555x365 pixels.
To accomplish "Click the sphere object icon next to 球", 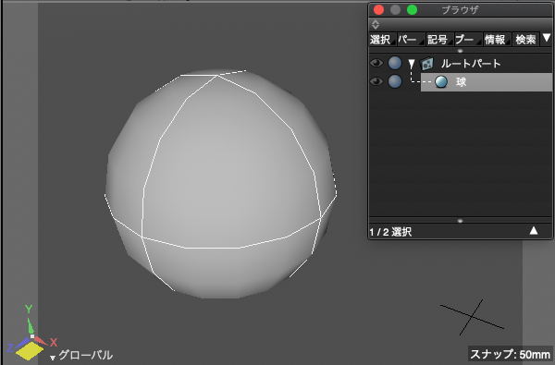I will [441, 82].
